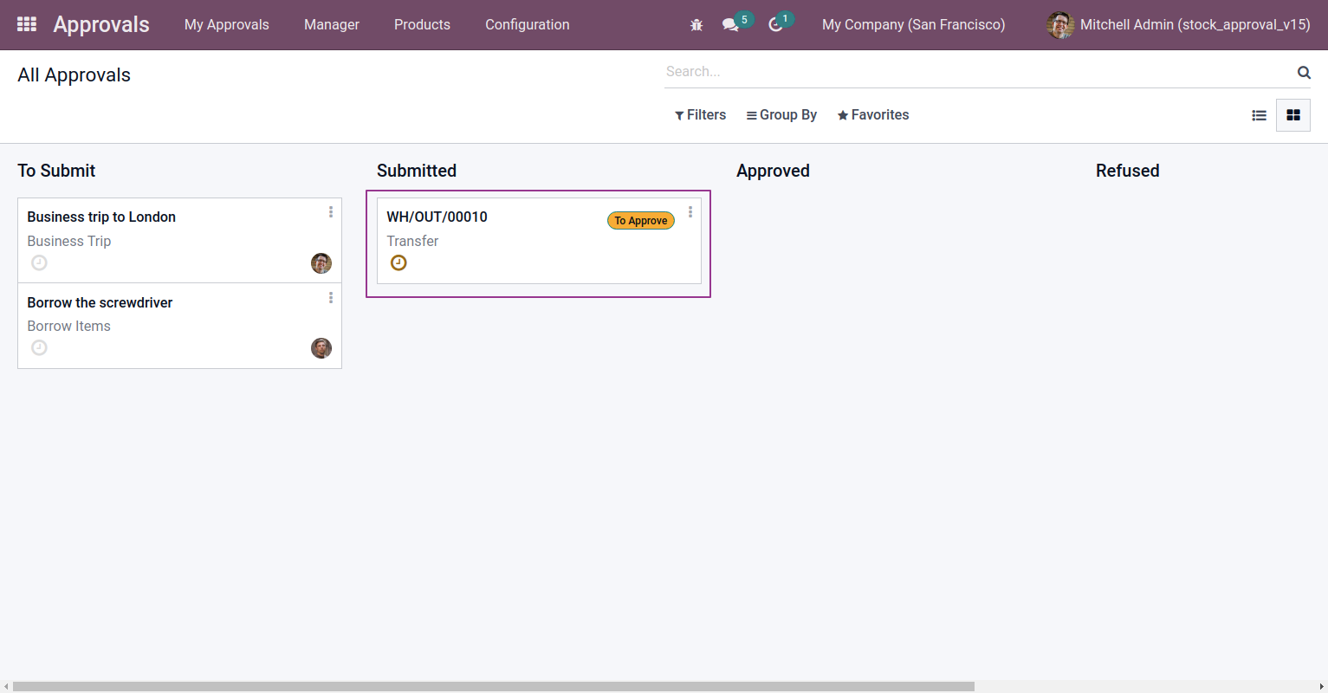Click the Approved column header
The width and height of the screenshot is (1328, 693).
pos(773,171)
